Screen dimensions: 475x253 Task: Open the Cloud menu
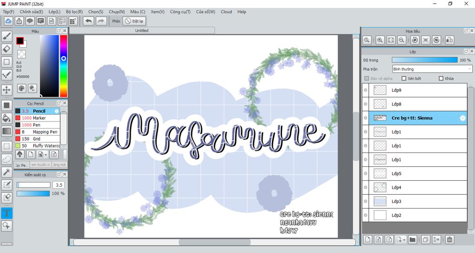(226, 12)
